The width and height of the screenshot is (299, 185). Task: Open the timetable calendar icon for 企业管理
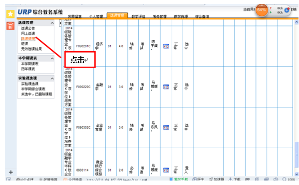[166, 127]
